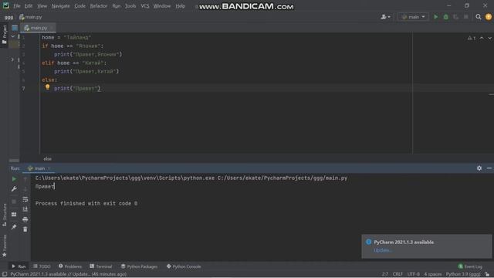Close the main tab in the Run panel
Screen dimensions: 494x278
[49, 168]
